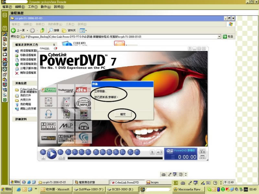Viewport: 259px width, 194px height.
Task: Open 共用文件 under other places
Action: [23, 100]
